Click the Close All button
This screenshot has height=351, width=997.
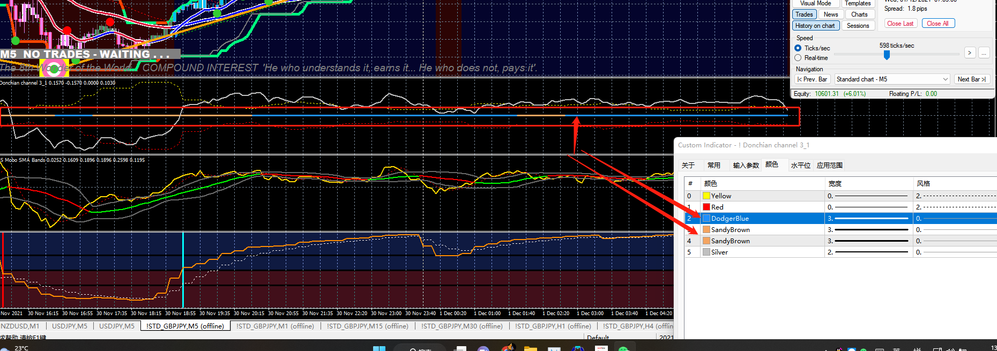938,24
